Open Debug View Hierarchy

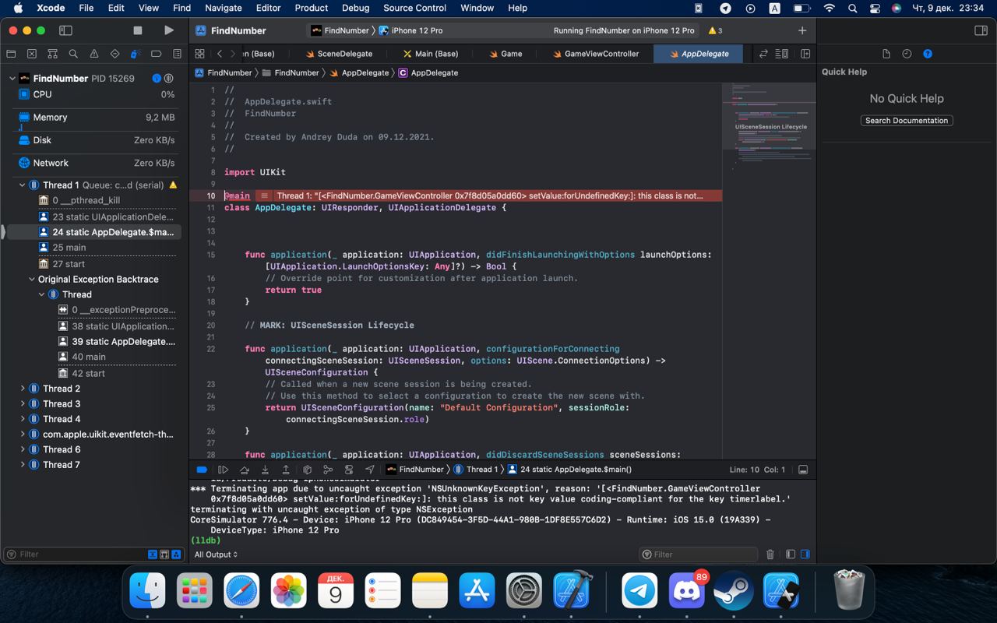[307, 470]
